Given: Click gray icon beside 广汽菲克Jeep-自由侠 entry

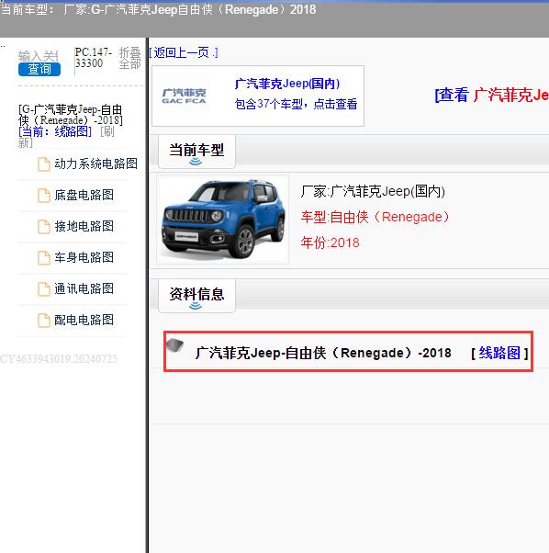Looking at the screenshot, I should point(175,344).
